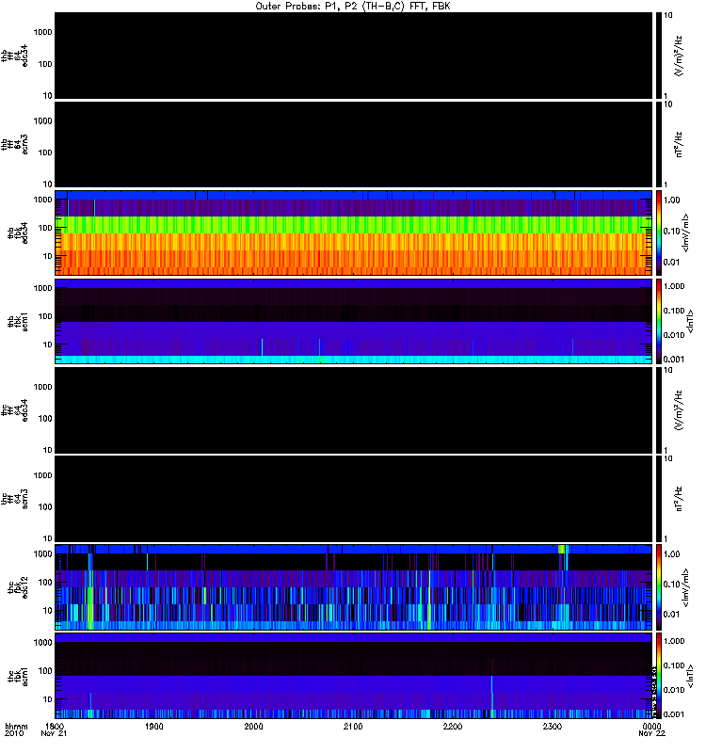Viewport: 706px width, 753px height.
Task: Select the thc fff 64 edc34 spectrogram panel
Action: (354, 410)
